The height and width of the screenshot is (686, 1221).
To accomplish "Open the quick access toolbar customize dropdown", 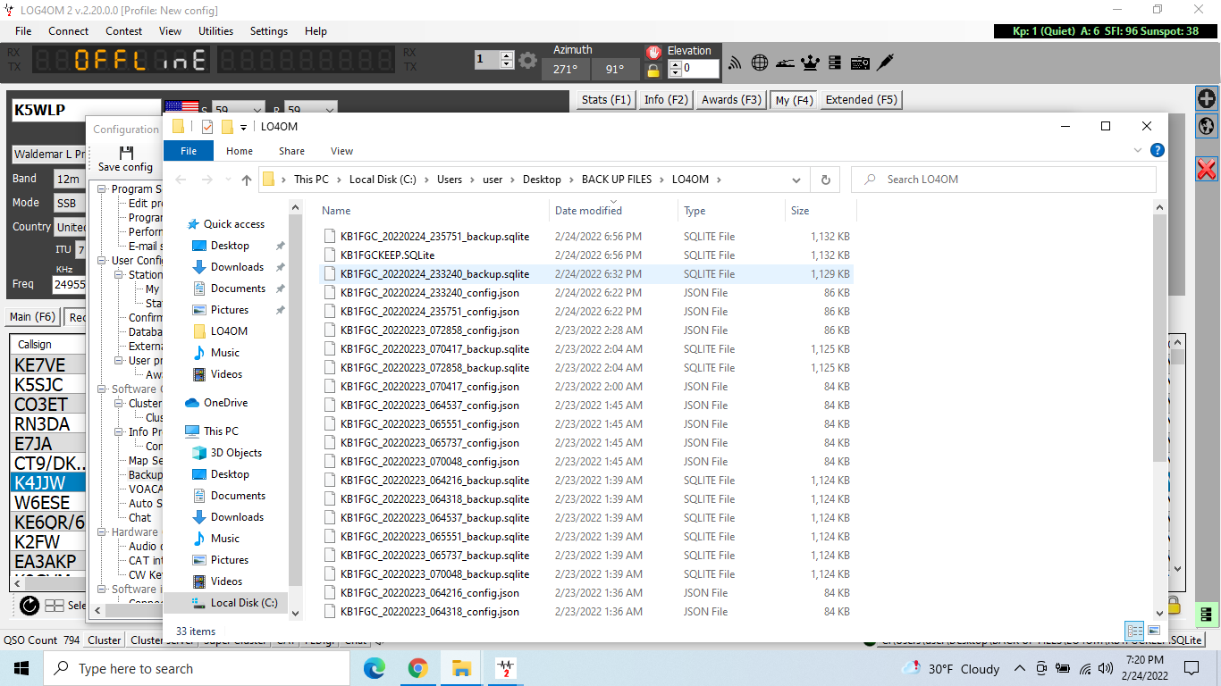I will pyautogui.click(x=243, y=127).
